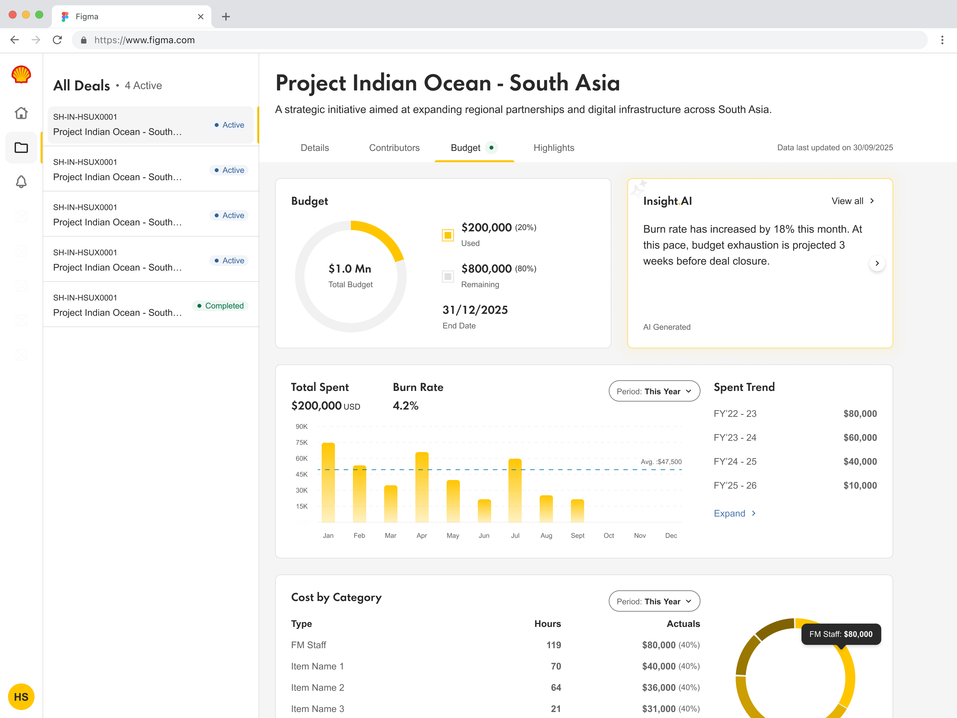957x718 pixels.
Task: Open the browser three-dot menu
Action: pos(942,40)
